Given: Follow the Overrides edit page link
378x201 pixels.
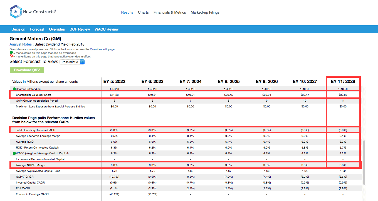Looking at the screenshot, I should [x=102, y=49].
